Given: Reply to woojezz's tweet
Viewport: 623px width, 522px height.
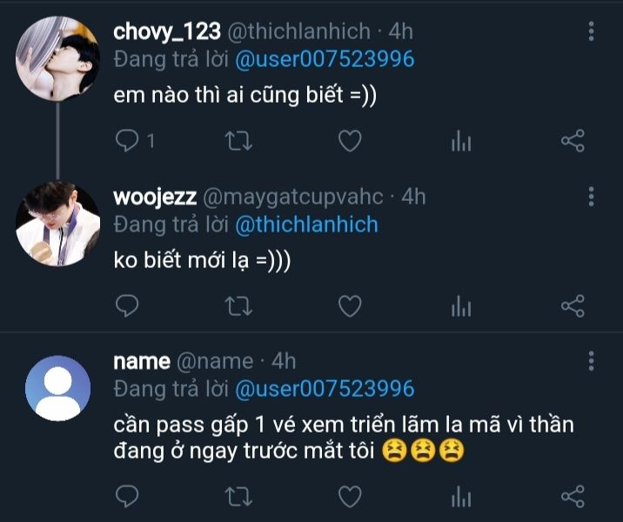Looking at the screenshot, I should (x=128, y=305).
